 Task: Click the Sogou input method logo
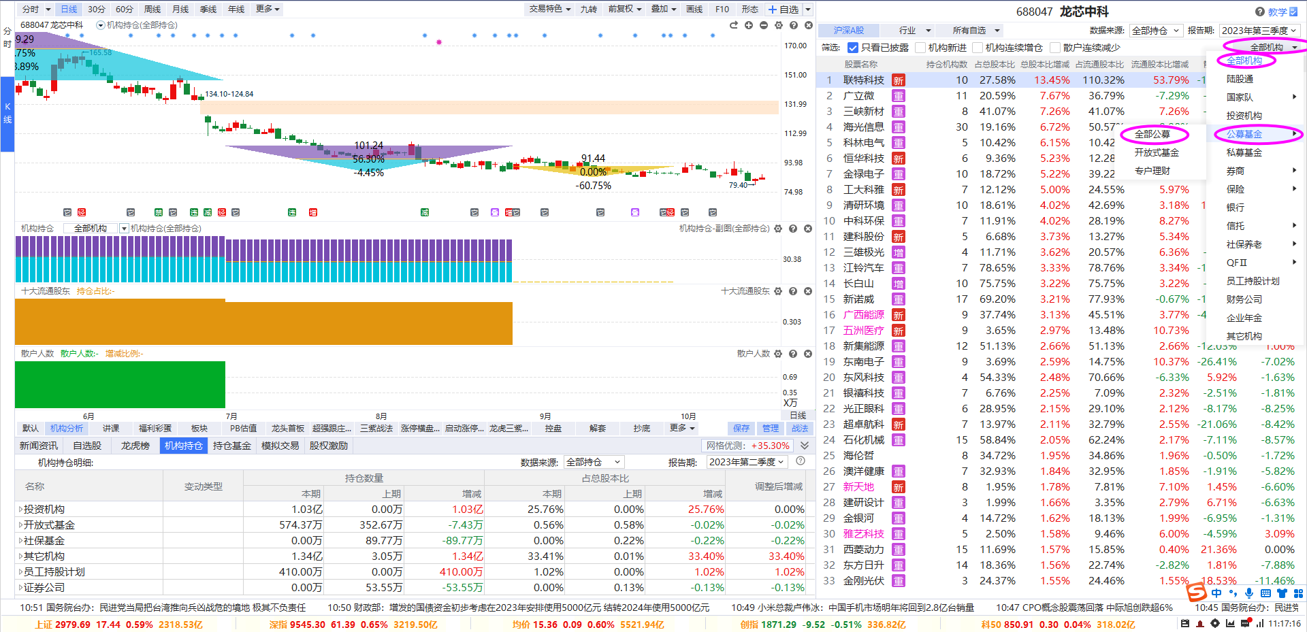(x=1197, y=593)
